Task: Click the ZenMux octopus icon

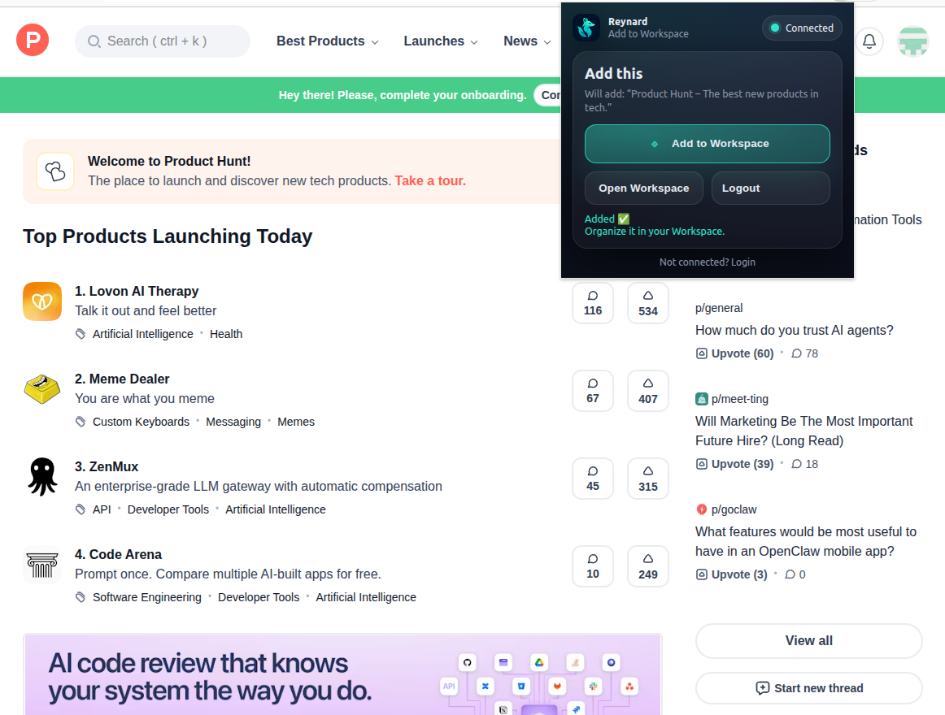Action: click(x=42, y=477)
